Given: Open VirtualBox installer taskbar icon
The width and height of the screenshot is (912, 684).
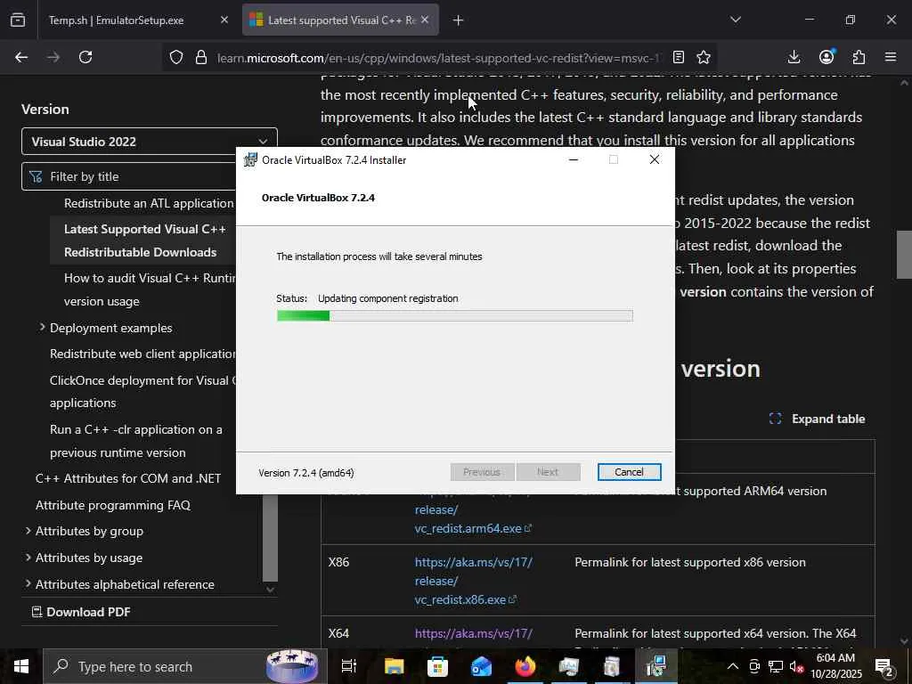Looking at the screenshot, I should pos(655,666).
